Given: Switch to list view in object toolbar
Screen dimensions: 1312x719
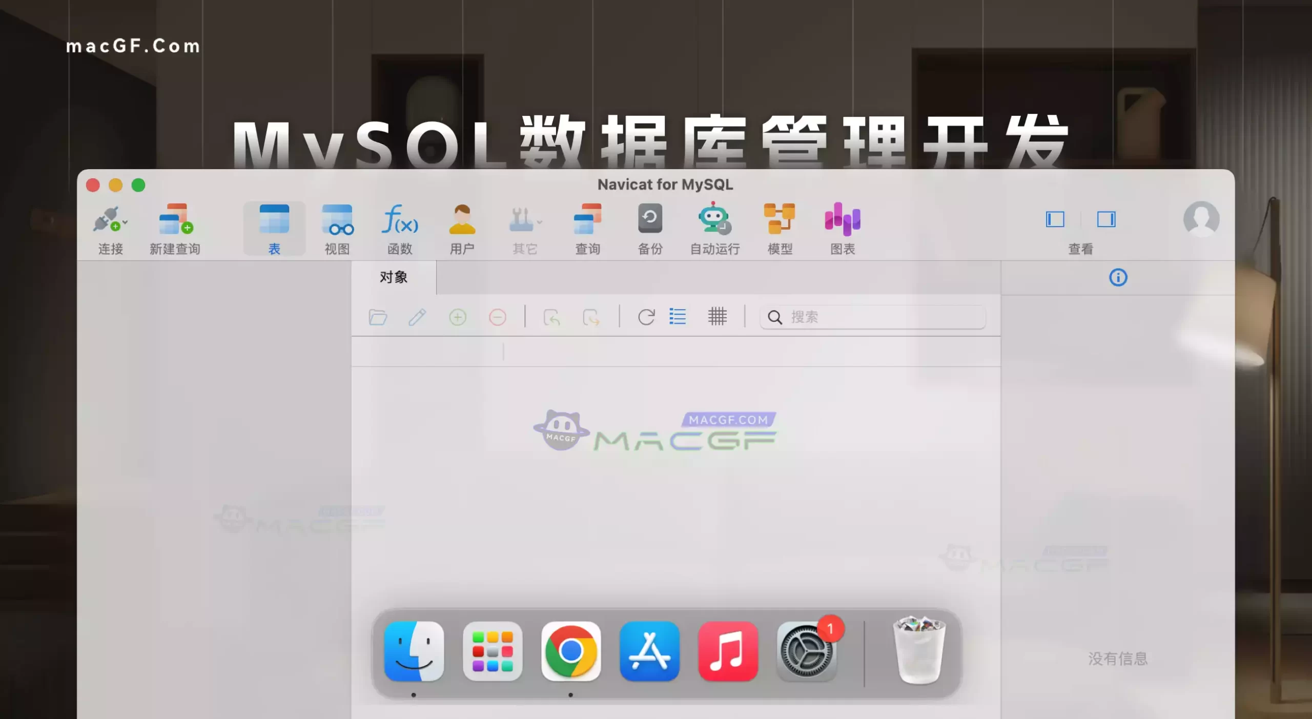Looking at the screenshot, I should (x=678, y=317).
